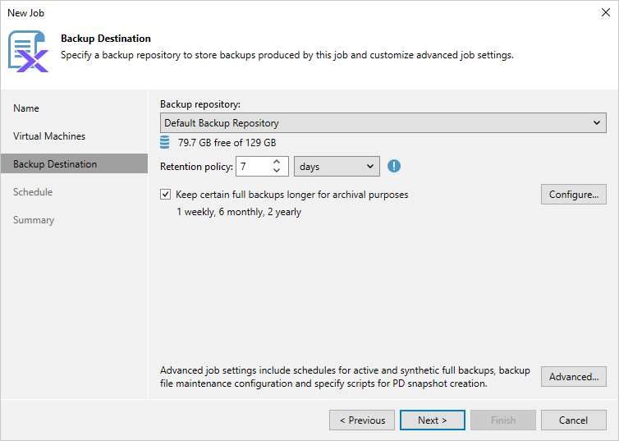The width and height of the screenshot is (619, 441).
Task: Increase retention policy value with up arrow
Action: click(277, 162)
